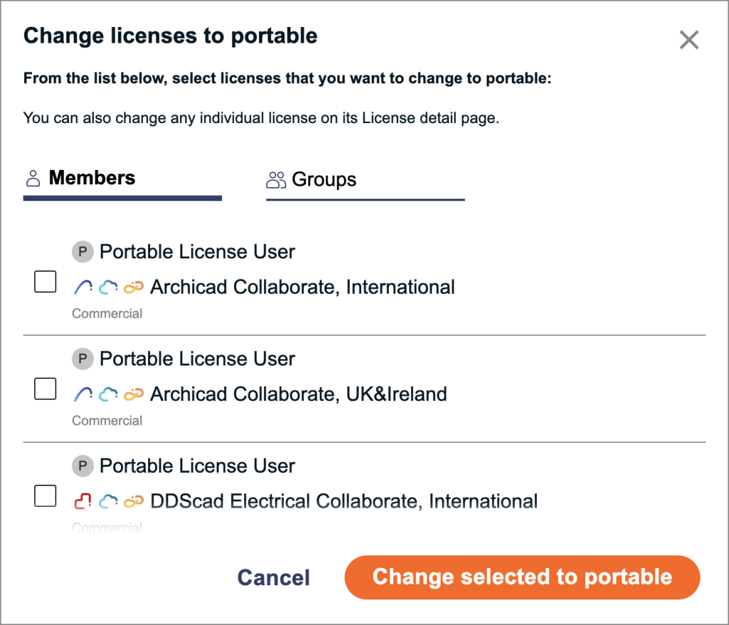Click the cloud icon in the Archicad International row
Viewport: 729px width, 625px height.
point(108,288)
